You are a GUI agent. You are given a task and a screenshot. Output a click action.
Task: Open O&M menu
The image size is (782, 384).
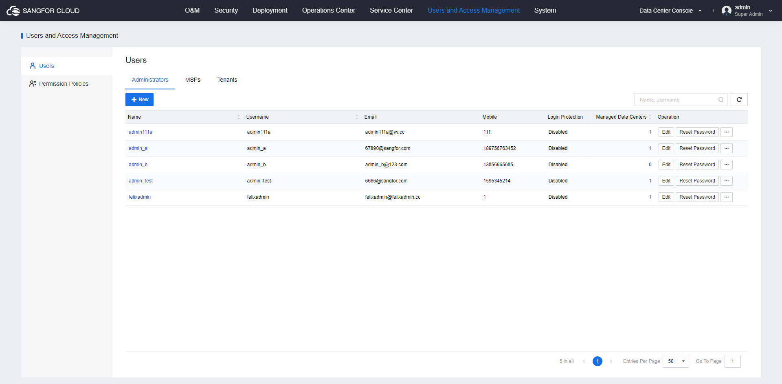point(192,11)
